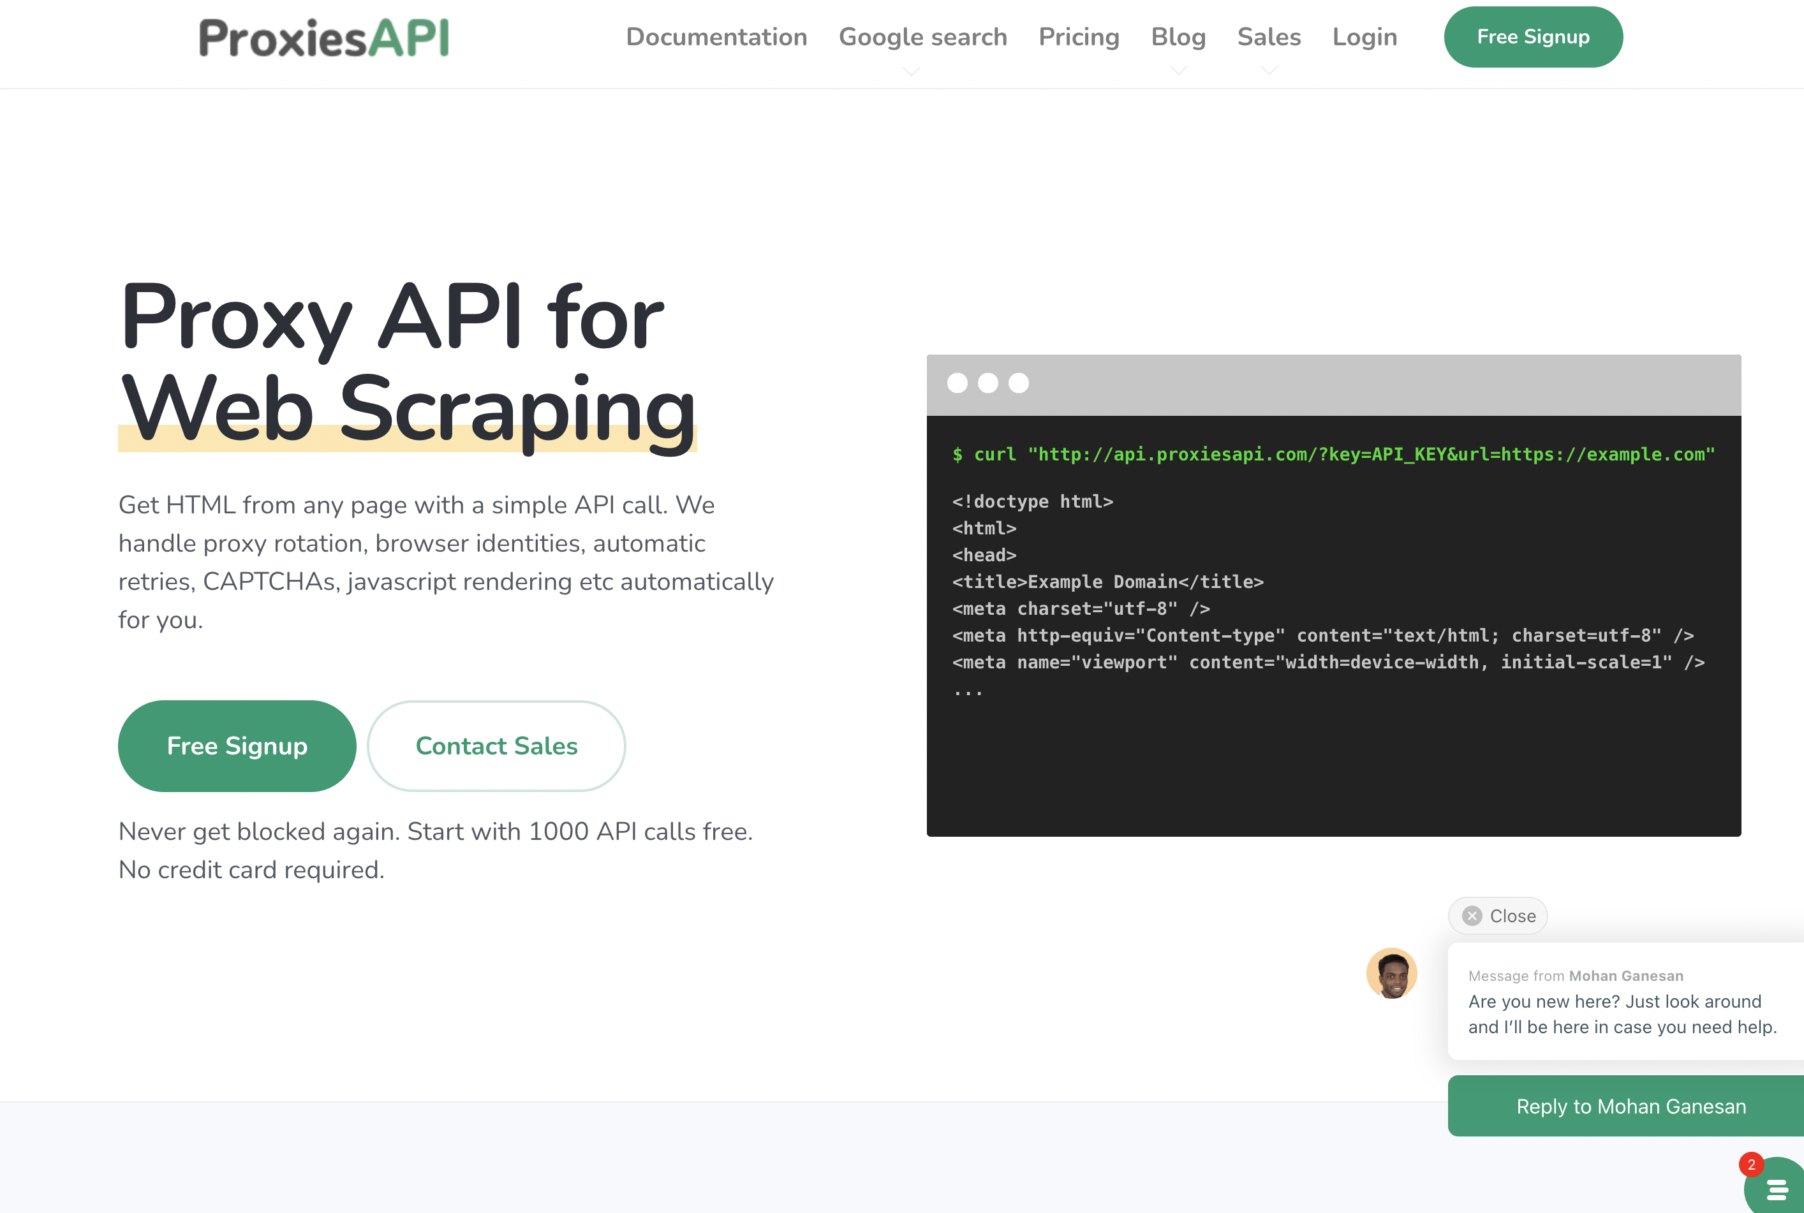The width and height of the screenshot is (1804, 1213).
Task: Click Mohan Ganesan's avatar photo
Action: (x=1392, y=973)
